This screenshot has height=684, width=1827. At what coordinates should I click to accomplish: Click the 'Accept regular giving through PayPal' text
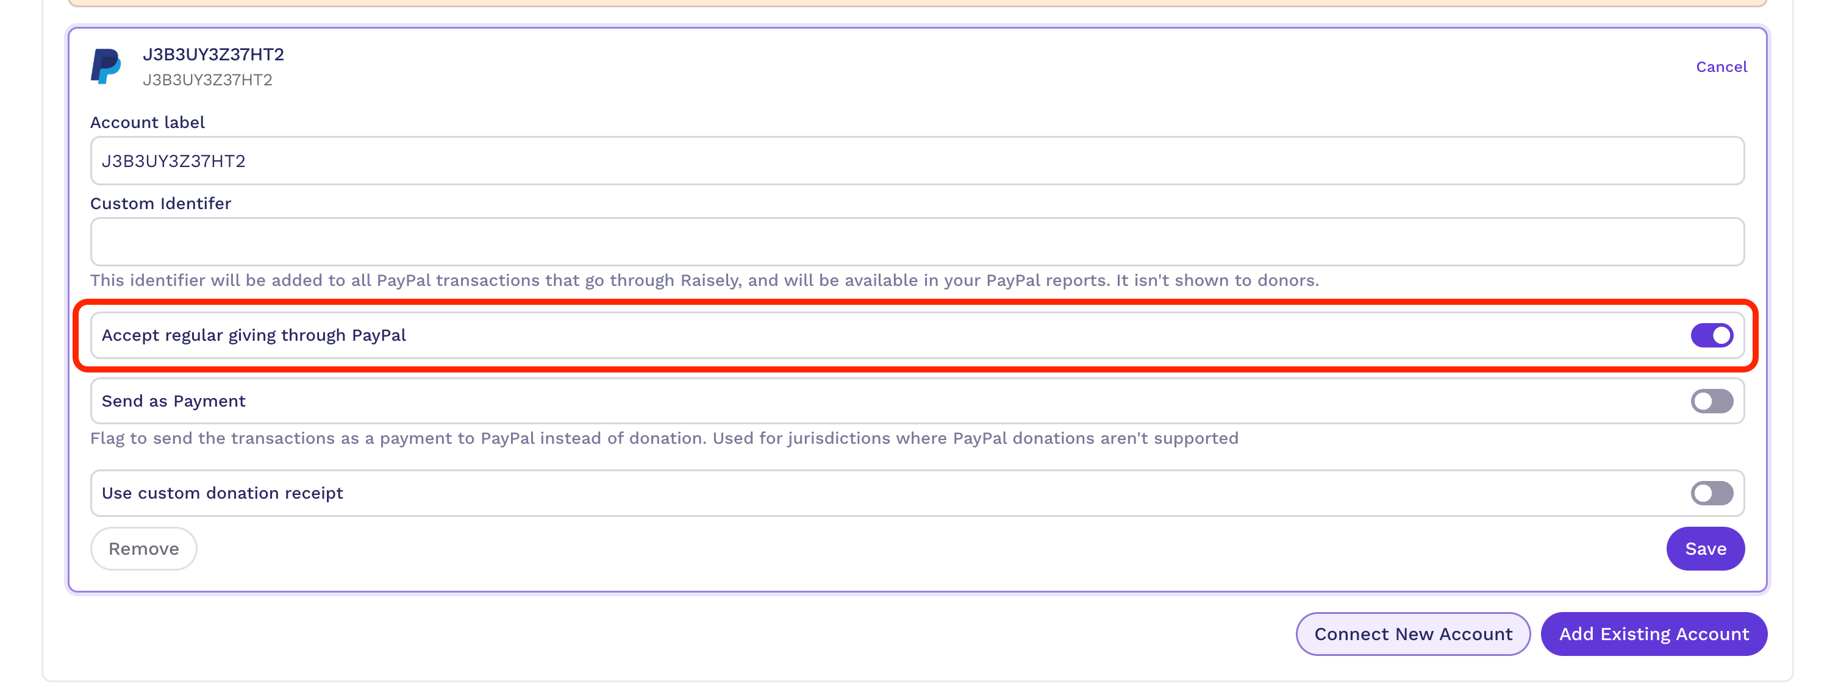(x=253, y=335)
